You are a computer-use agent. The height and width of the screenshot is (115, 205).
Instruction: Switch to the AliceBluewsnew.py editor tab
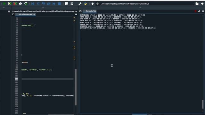tap(26, 14)
